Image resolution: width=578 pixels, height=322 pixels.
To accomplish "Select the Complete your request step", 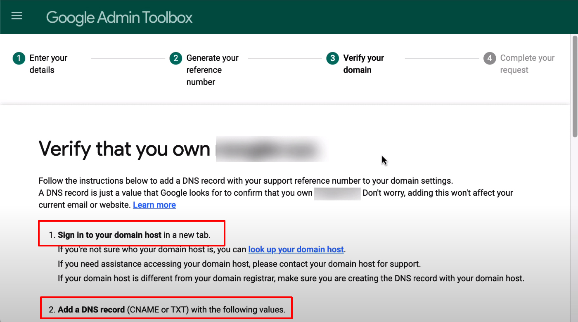I will 527,64.
